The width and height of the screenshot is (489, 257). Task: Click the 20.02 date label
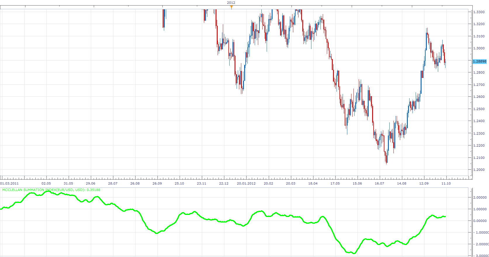268,183
